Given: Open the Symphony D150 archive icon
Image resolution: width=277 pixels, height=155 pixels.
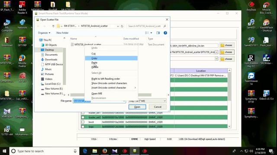Looking at the screenshot, I should [x=251, y=96].
